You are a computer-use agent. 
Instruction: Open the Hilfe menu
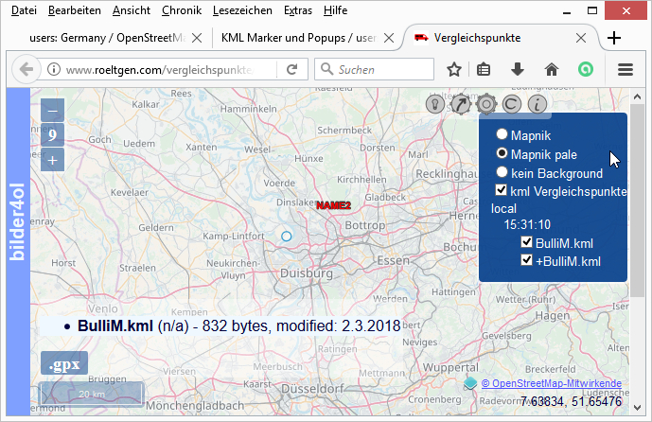[335, 10]
